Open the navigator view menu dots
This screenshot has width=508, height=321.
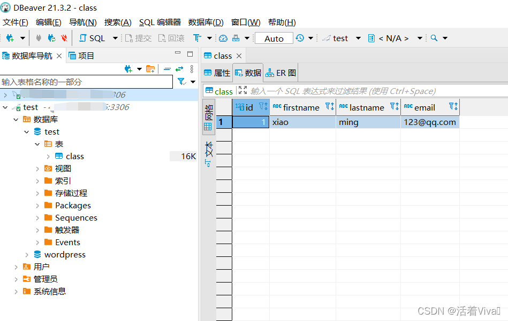pos(192,69)
